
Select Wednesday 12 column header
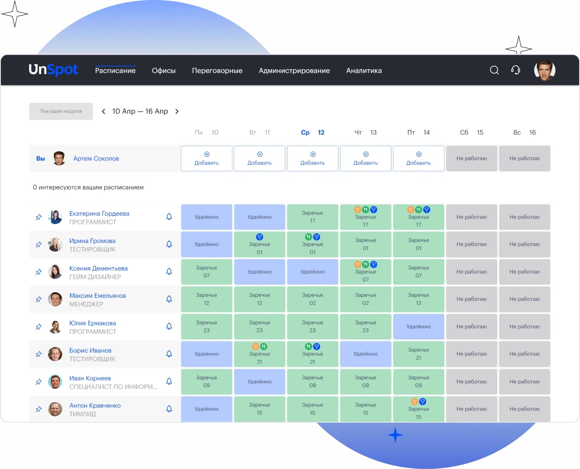[313, 133]
